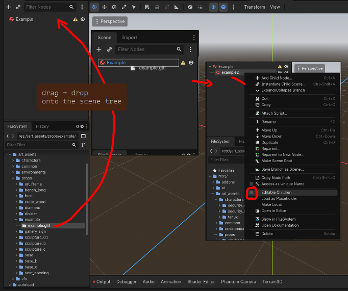
Task: Select the Move tool in the viewport toolbar
Action: click(105, 7)
